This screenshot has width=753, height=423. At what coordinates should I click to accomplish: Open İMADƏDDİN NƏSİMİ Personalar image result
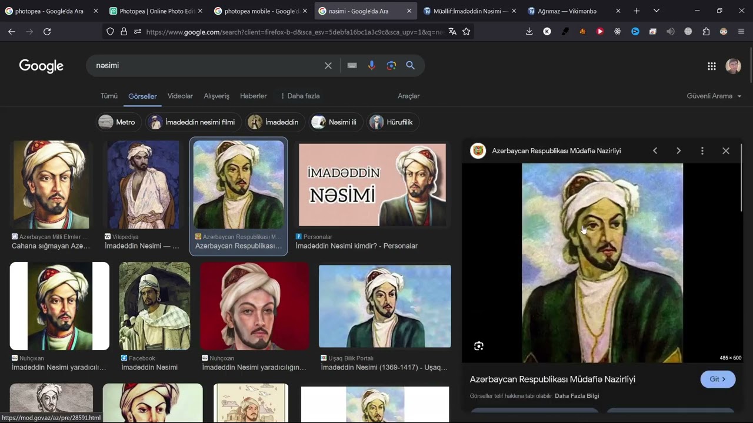click(372, 184)
